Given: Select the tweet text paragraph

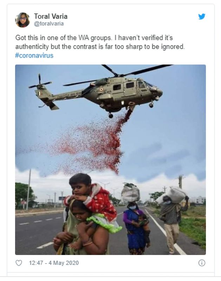Looking at the screenshot, I should (100, 47).
